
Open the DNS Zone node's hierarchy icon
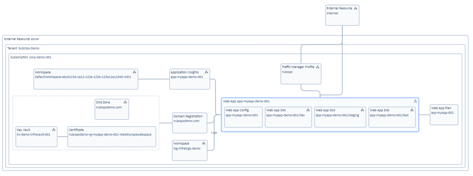(125, 102)
